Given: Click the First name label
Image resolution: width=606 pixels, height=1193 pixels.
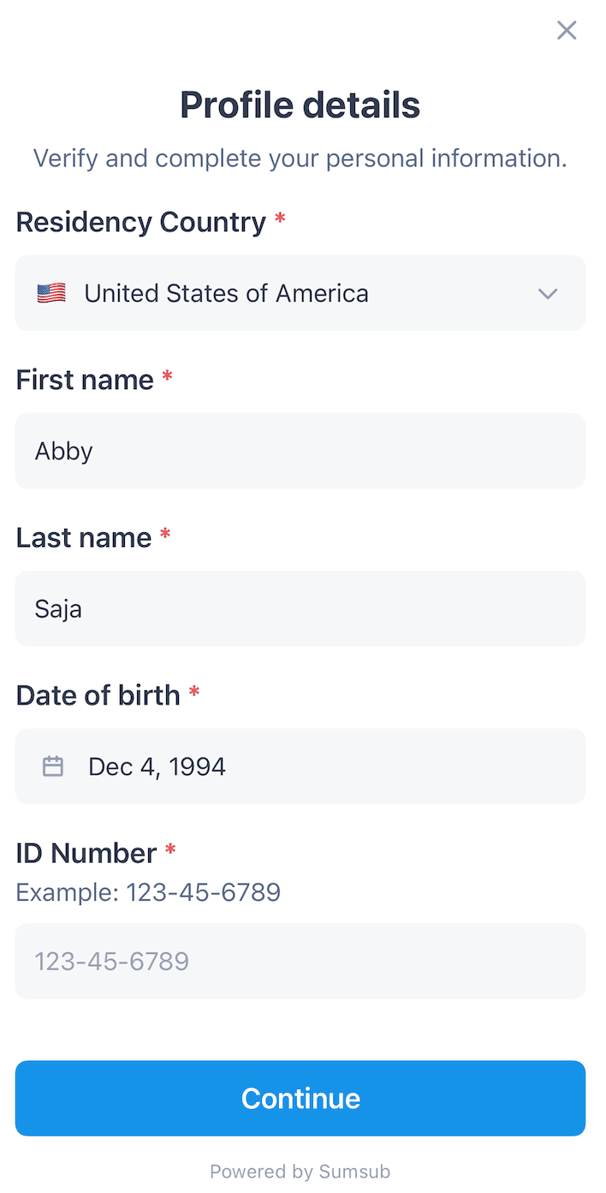Looking at the screenshot, I should point(85,380).
